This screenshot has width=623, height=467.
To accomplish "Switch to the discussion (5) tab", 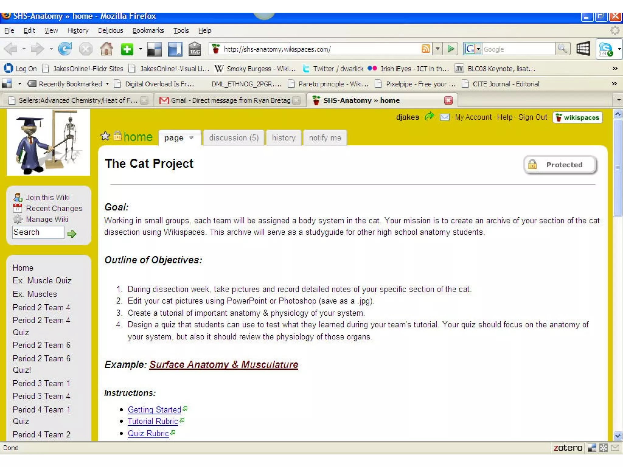I will click(x=234, y=138).
